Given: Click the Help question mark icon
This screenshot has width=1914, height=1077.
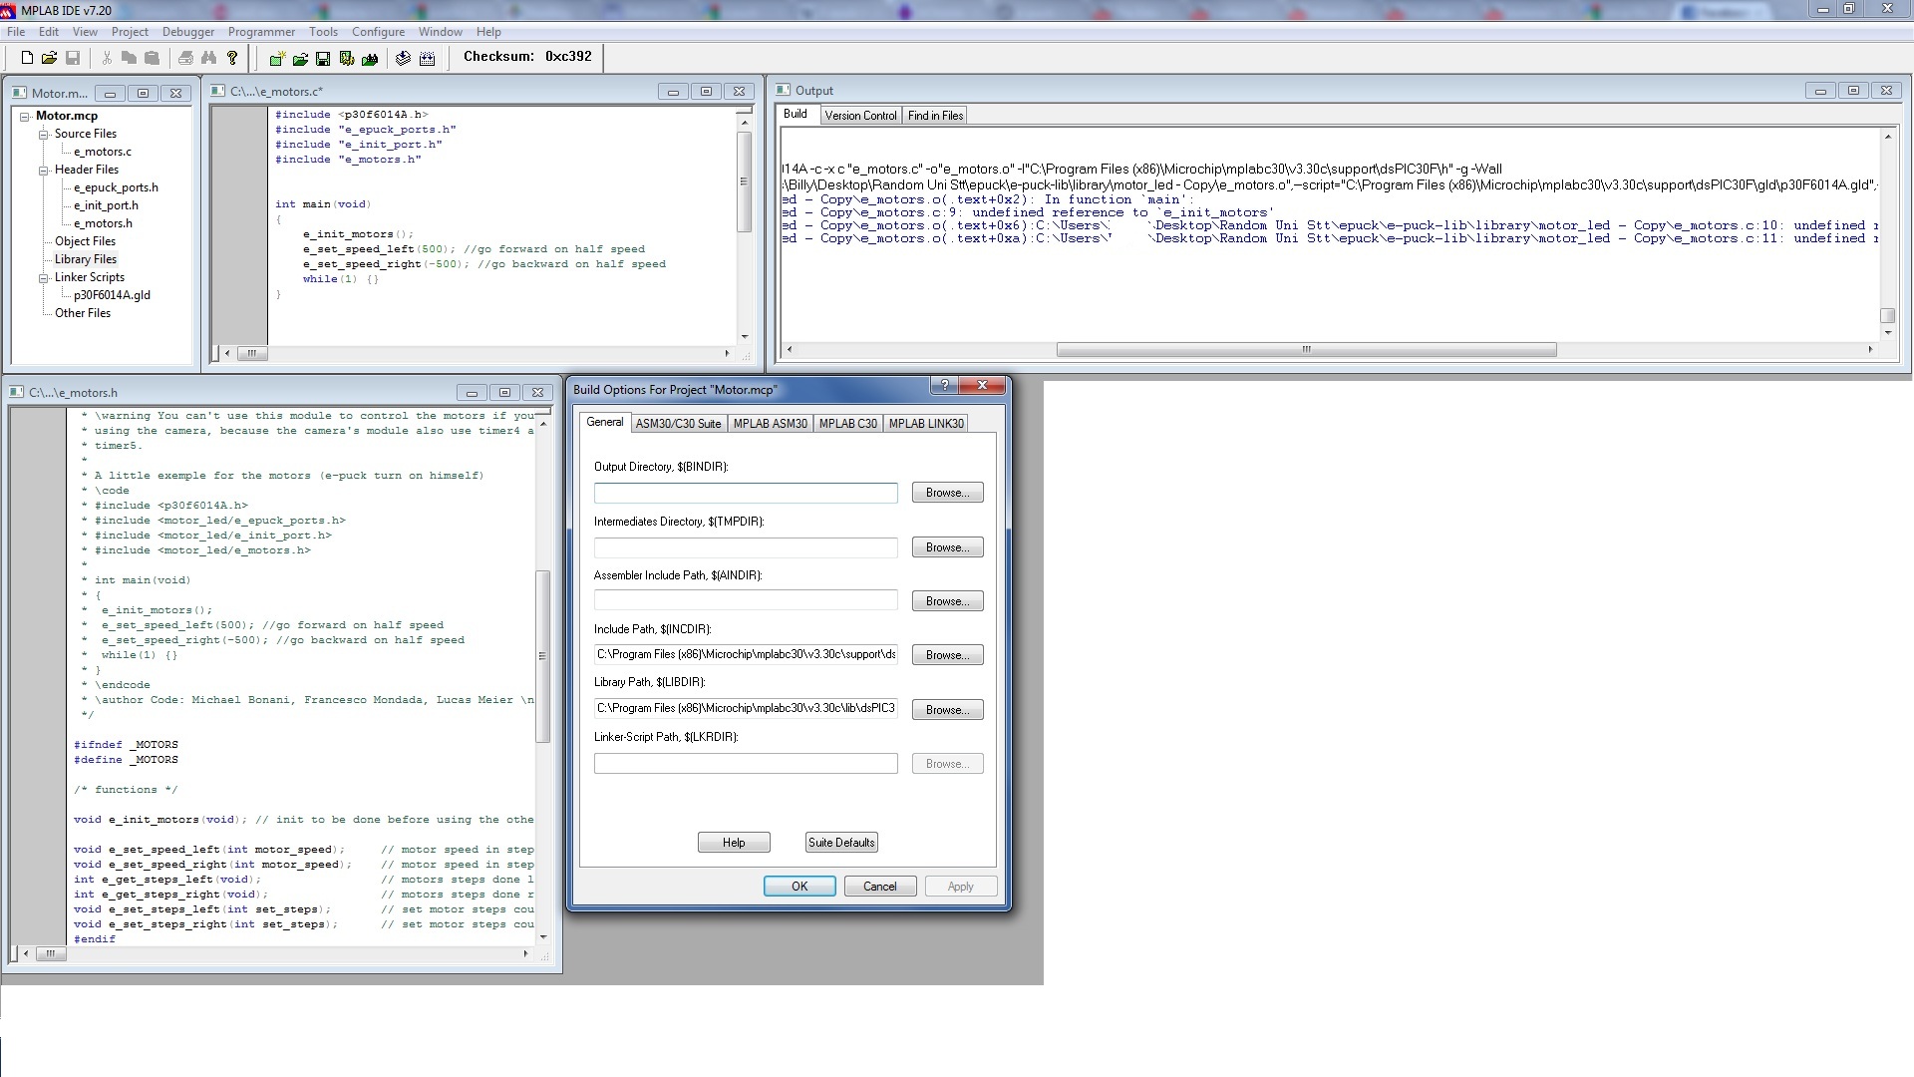Looking at the screenshot, I should (x=232, y=58).
